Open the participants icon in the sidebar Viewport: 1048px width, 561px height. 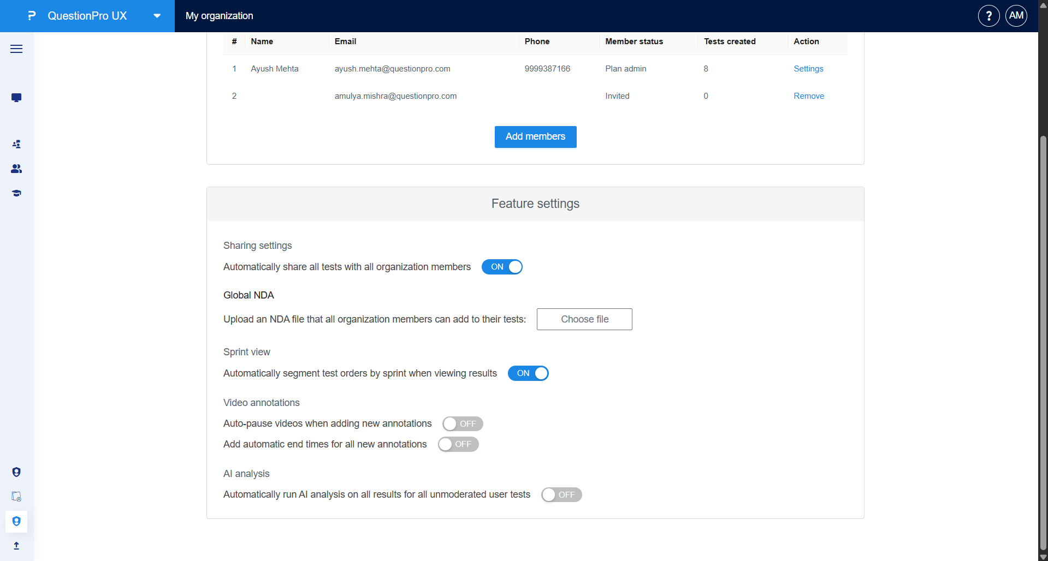[x=16, y=144]
